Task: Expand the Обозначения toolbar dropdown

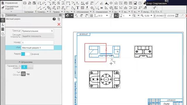Action: click(x=91, y=12)
